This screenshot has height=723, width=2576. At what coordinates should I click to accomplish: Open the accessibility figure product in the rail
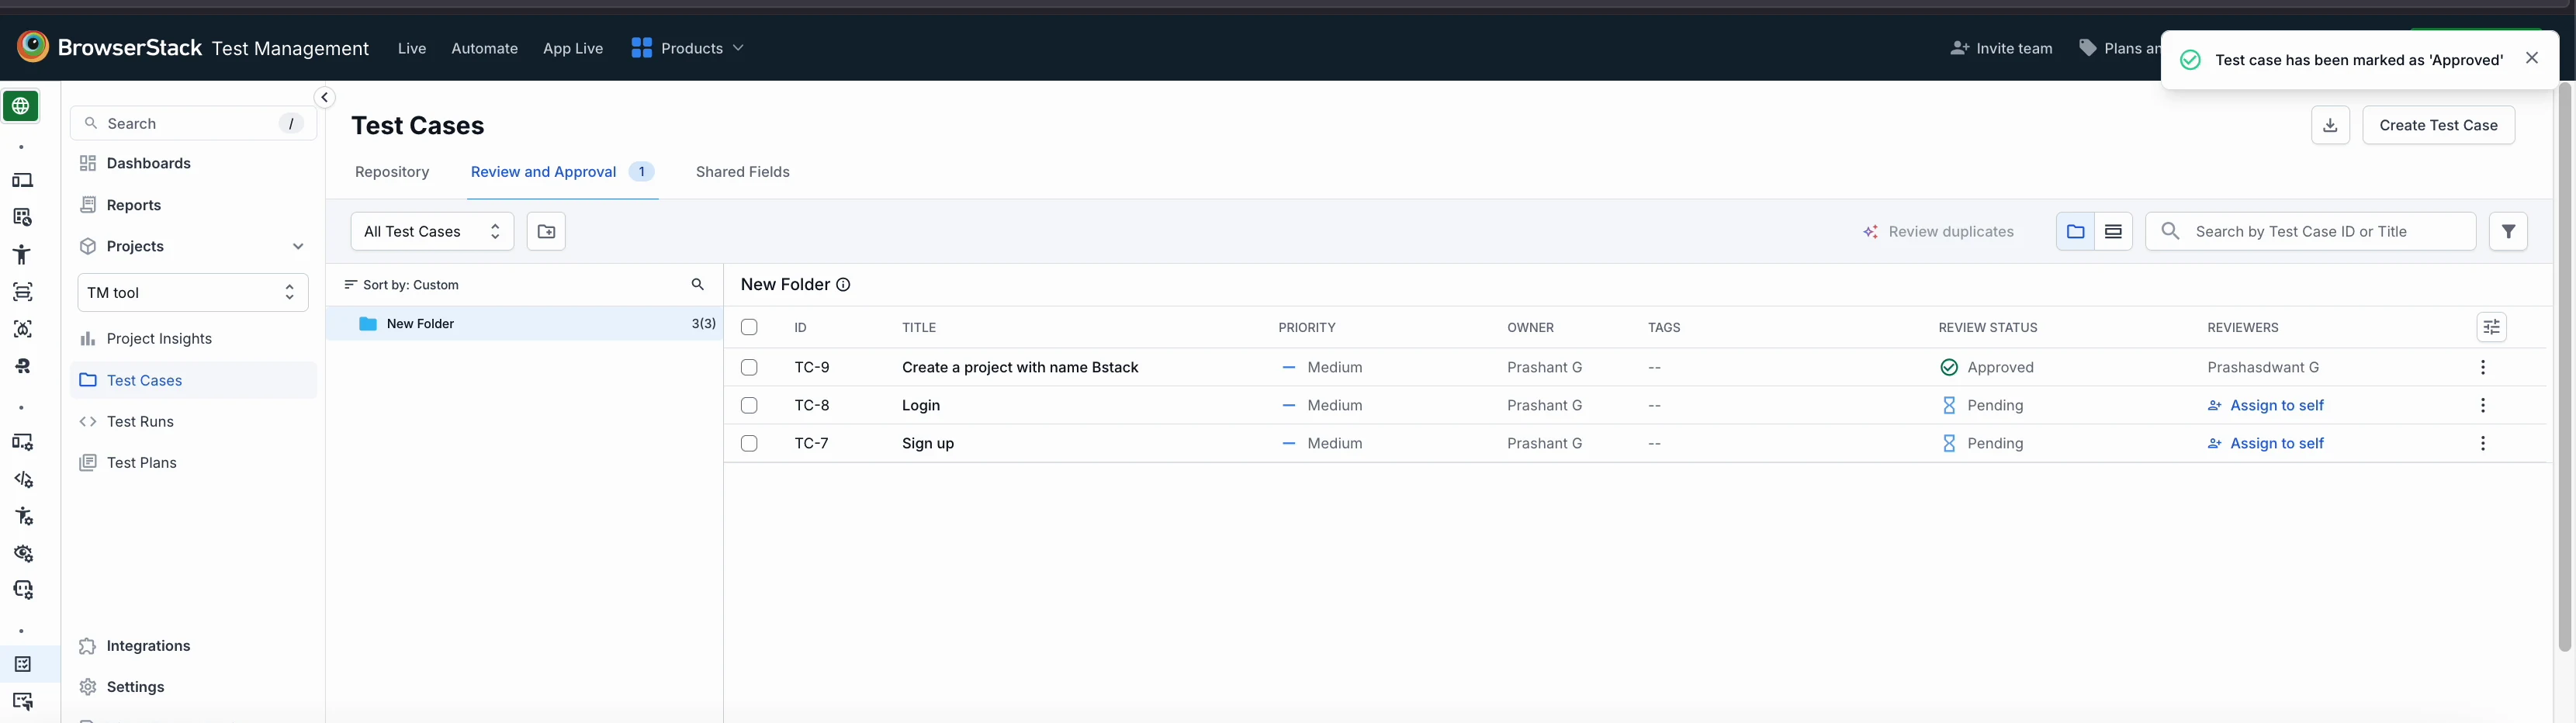pos(22,254)
